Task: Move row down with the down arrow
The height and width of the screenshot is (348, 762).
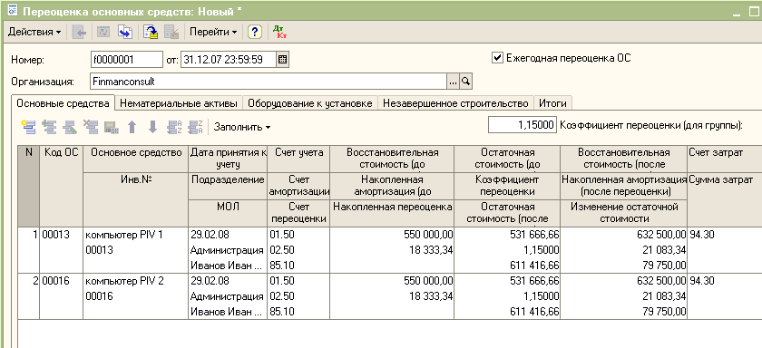Action: point(152,128)
